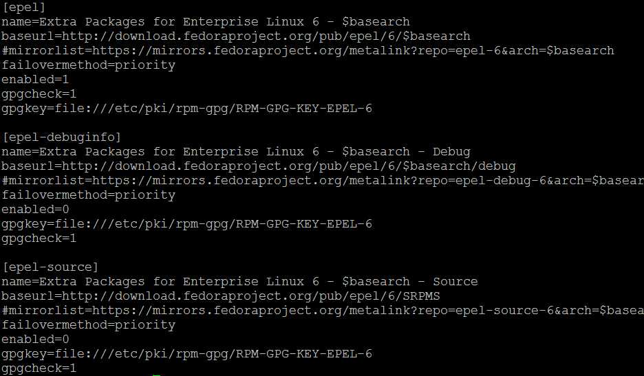644x376 pixels.
Task: Click the first name line ending in $basearch
Action: coord(206,21)
